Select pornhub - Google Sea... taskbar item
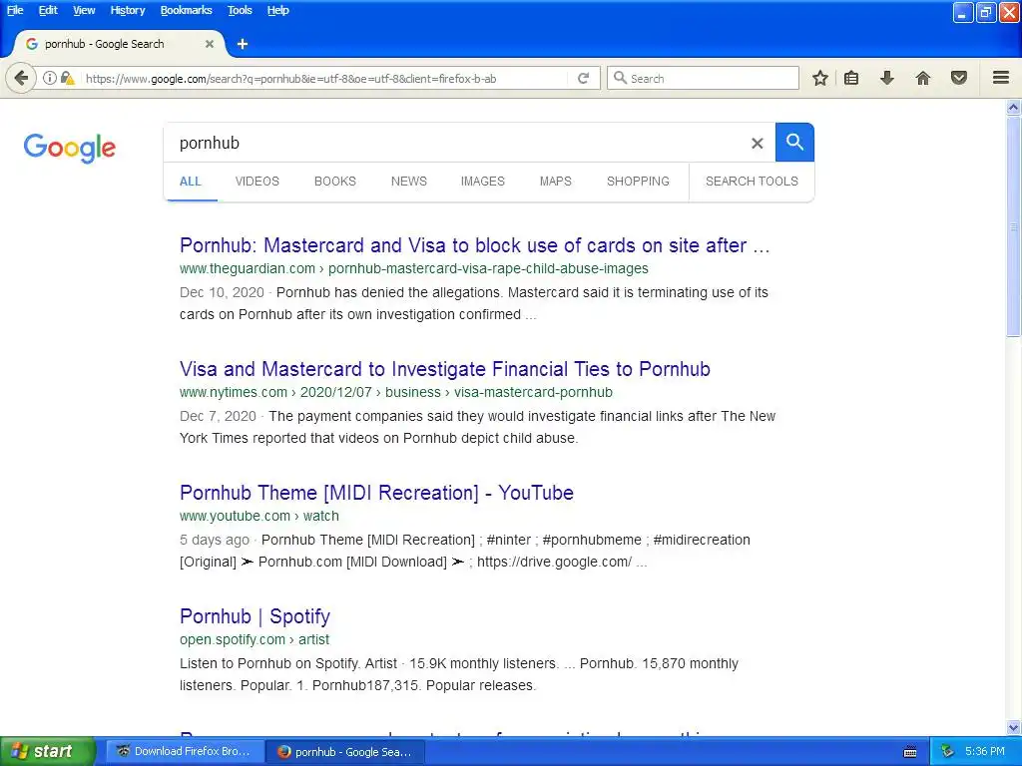1022x766 pixels. [345, 752]
